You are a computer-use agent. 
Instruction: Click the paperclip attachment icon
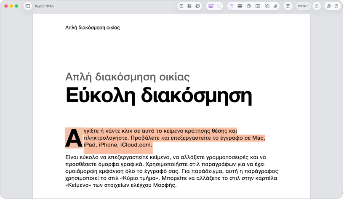click(x=275, y=6)
